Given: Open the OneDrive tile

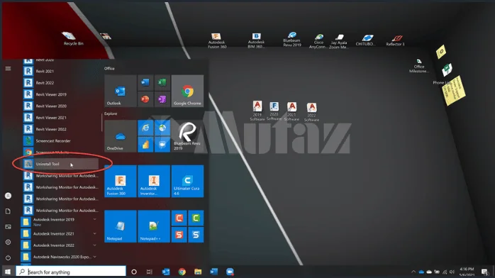Looking at the screenshot, I should (x=121, y=136).
